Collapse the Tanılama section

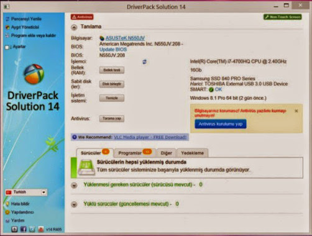[74, 27]
